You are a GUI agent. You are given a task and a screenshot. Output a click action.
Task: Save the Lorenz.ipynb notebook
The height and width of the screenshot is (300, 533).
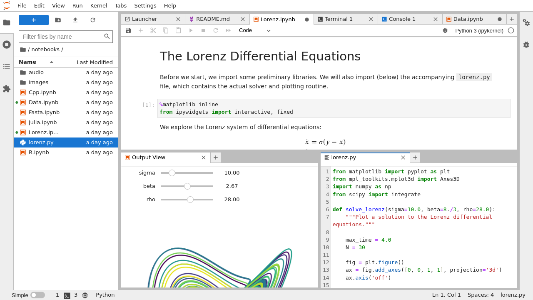[128, 30]
